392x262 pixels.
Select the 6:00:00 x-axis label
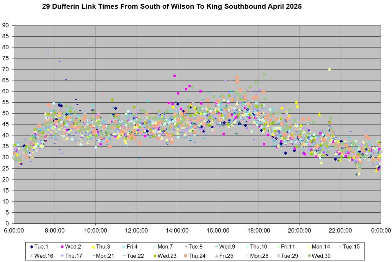(14, 230)
